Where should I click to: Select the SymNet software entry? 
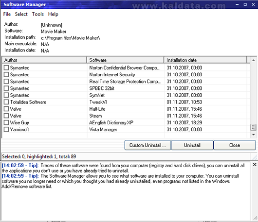click(x=97, y=95)
